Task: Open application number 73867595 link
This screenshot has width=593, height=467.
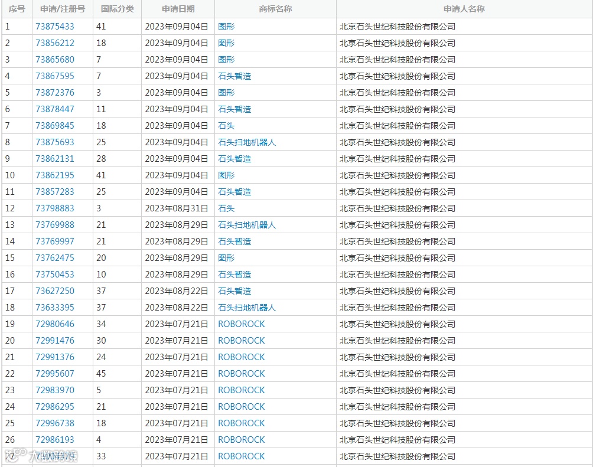Action: tap(55, 76)
